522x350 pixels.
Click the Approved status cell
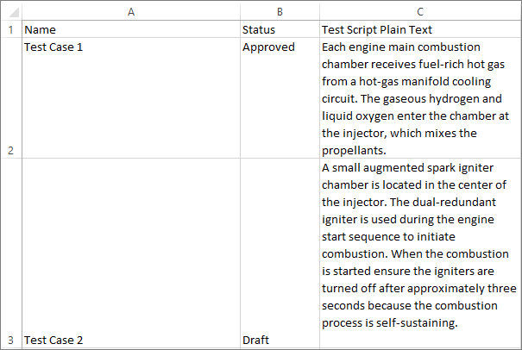coord(280,98)
